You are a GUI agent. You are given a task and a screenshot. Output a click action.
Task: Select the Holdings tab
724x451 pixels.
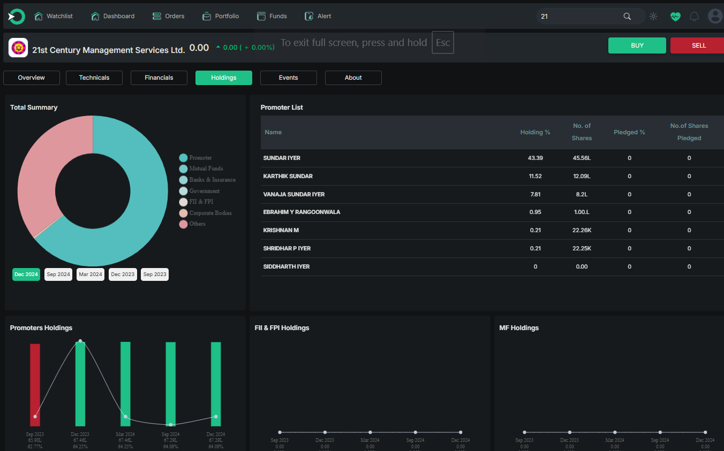(224, 78)
